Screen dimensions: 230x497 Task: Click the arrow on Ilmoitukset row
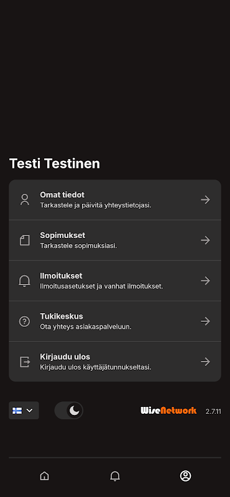pyautogui.click(x=205, y=281)
